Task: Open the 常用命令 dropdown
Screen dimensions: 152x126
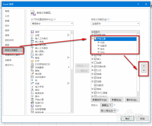Action: tap(52, 24)
